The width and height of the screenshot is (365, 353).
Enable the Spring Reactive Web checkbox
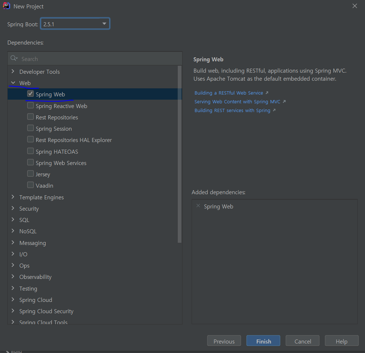tap(31, 105)
